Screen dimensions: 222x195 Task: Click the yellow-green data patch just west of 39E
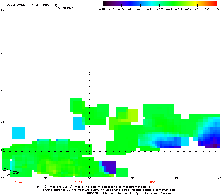tap(132, 115)
